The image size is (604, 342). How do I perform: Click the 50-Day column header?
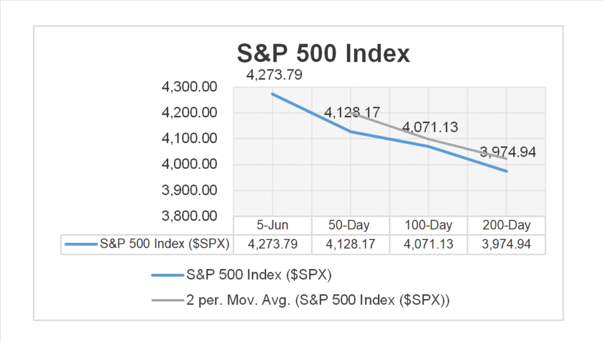[x=350, y=225]
